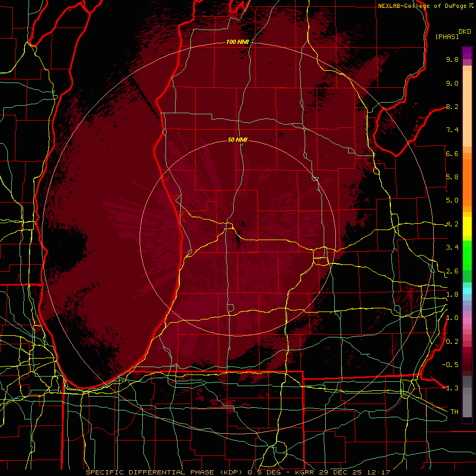The width and height of the screenshot is (476, 476).
Task: Click the cyan segment of the color bar
Action: click(467, 291)
